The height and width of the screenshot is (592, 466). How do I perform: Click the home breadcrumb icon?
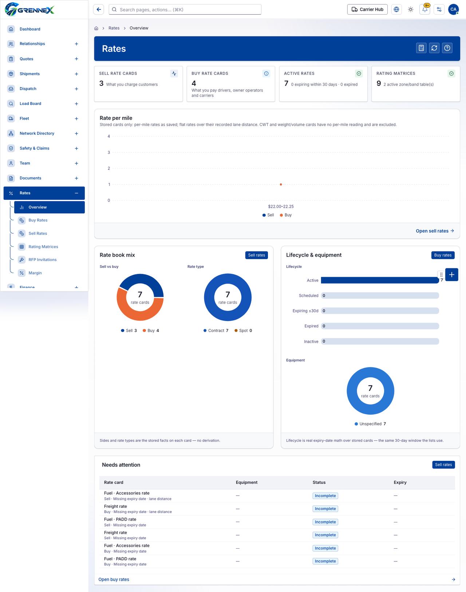[x=96, y=28]
